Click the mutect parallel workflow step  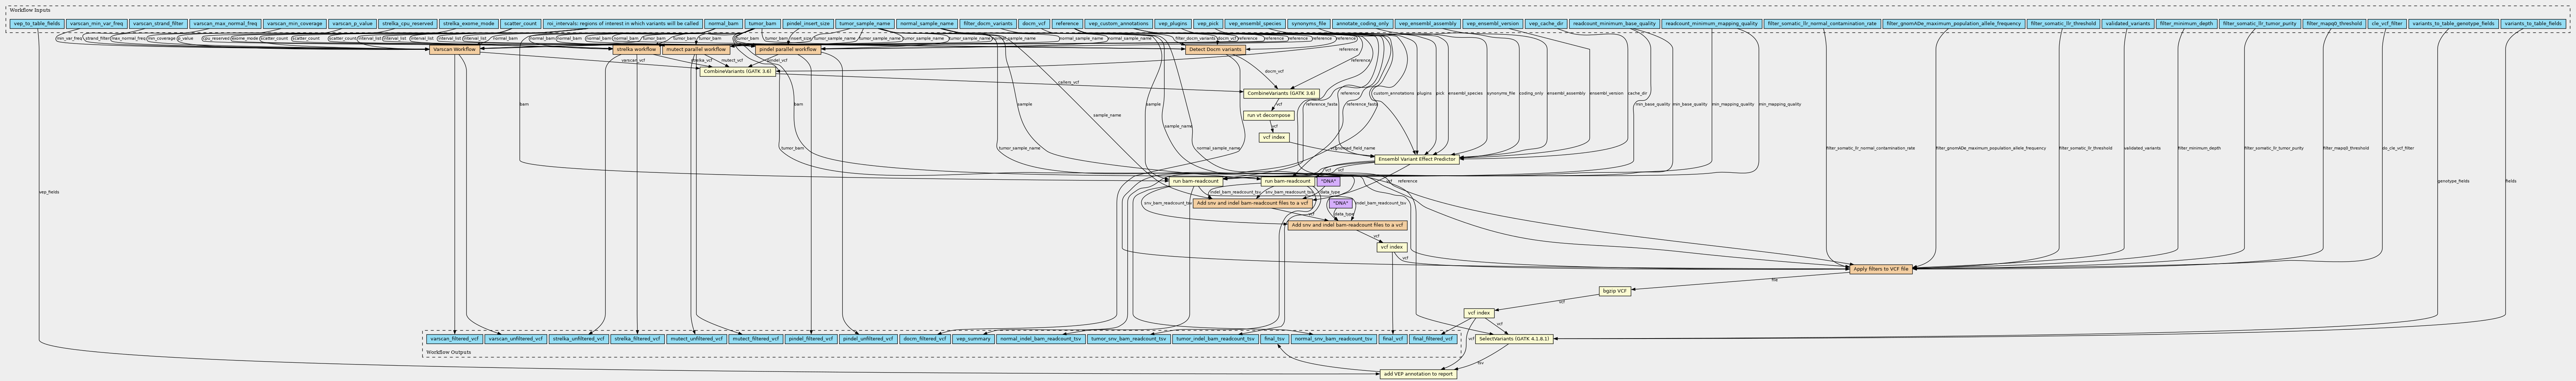click(x=696, y=49)
